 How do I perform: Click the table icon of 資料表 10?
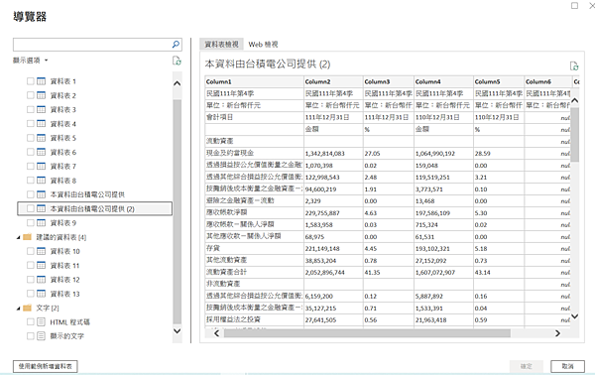[41, 251]
